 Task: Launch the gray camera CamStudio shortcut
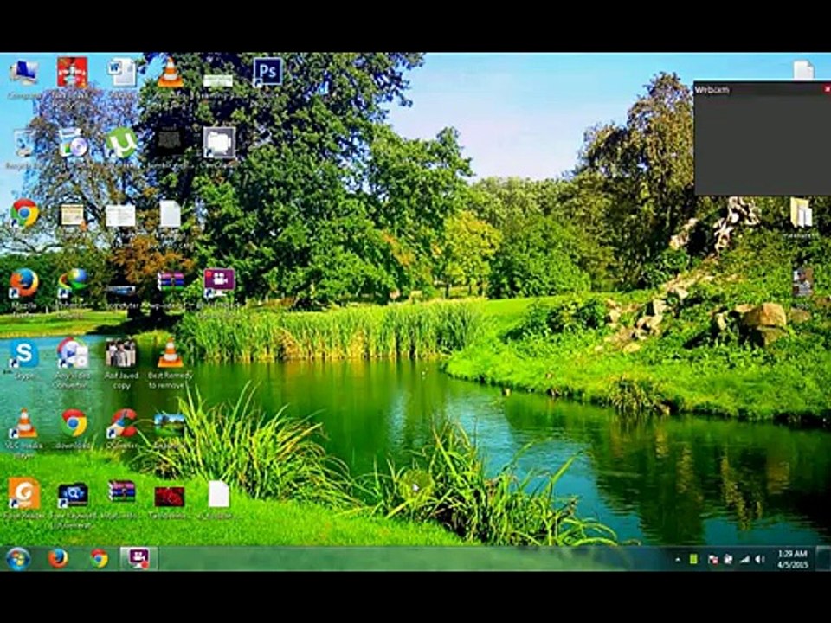219,143
